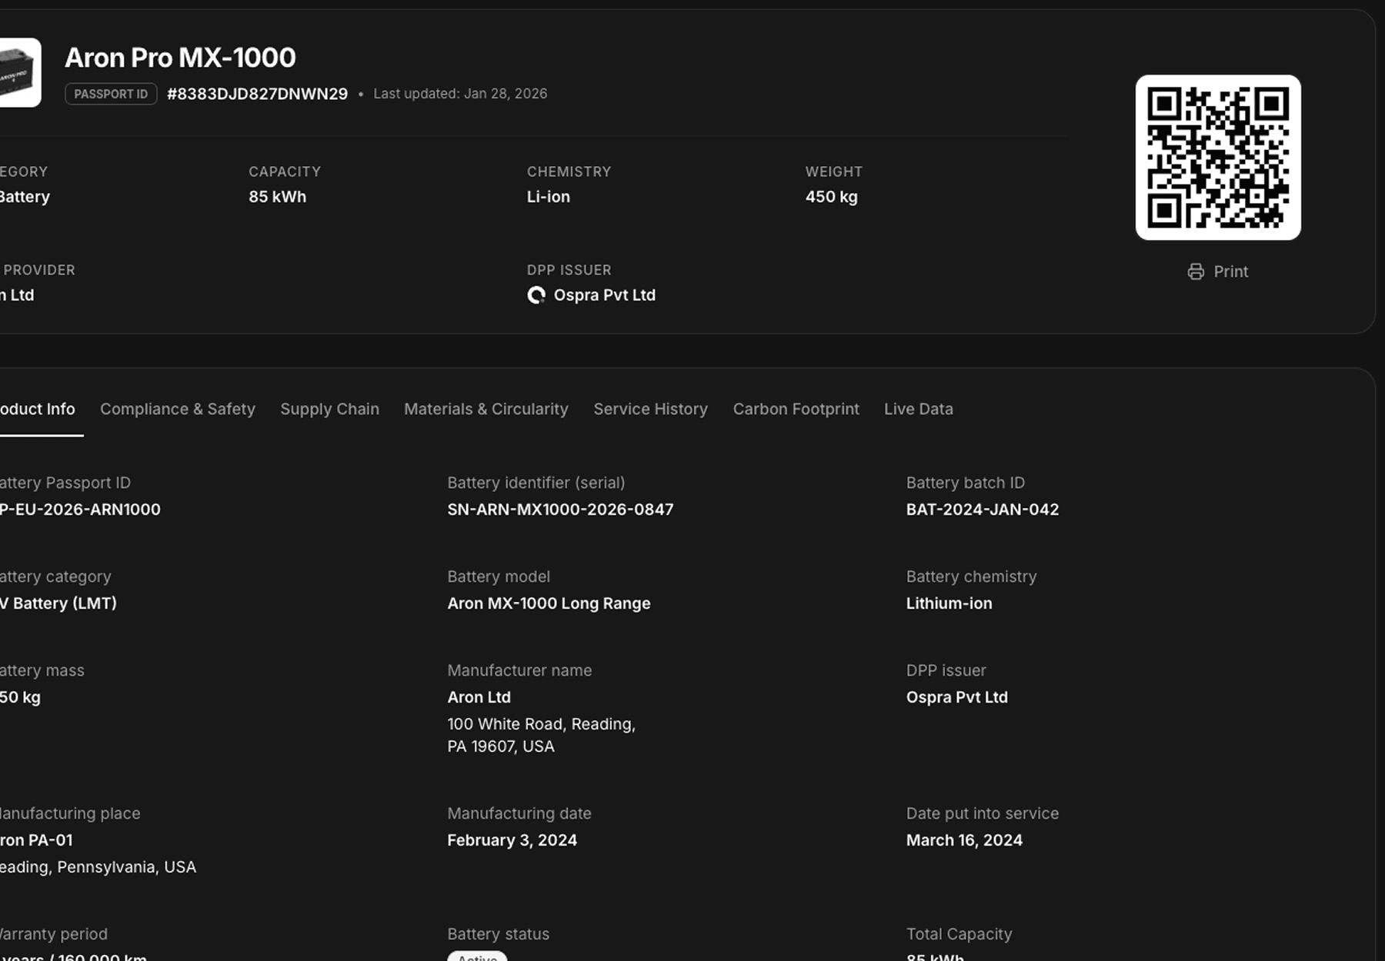The image size is (1385, 961).
Task: Click the serial SN-ARN-MX1000-2026-0847 value
Action: pos(560,509)
